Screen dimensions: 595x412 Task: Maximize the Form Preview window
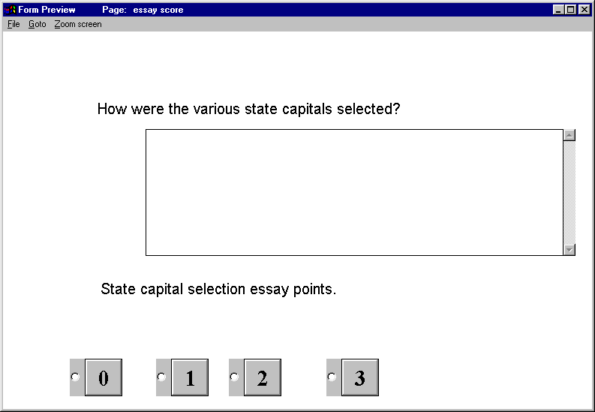tap(570, 10)
